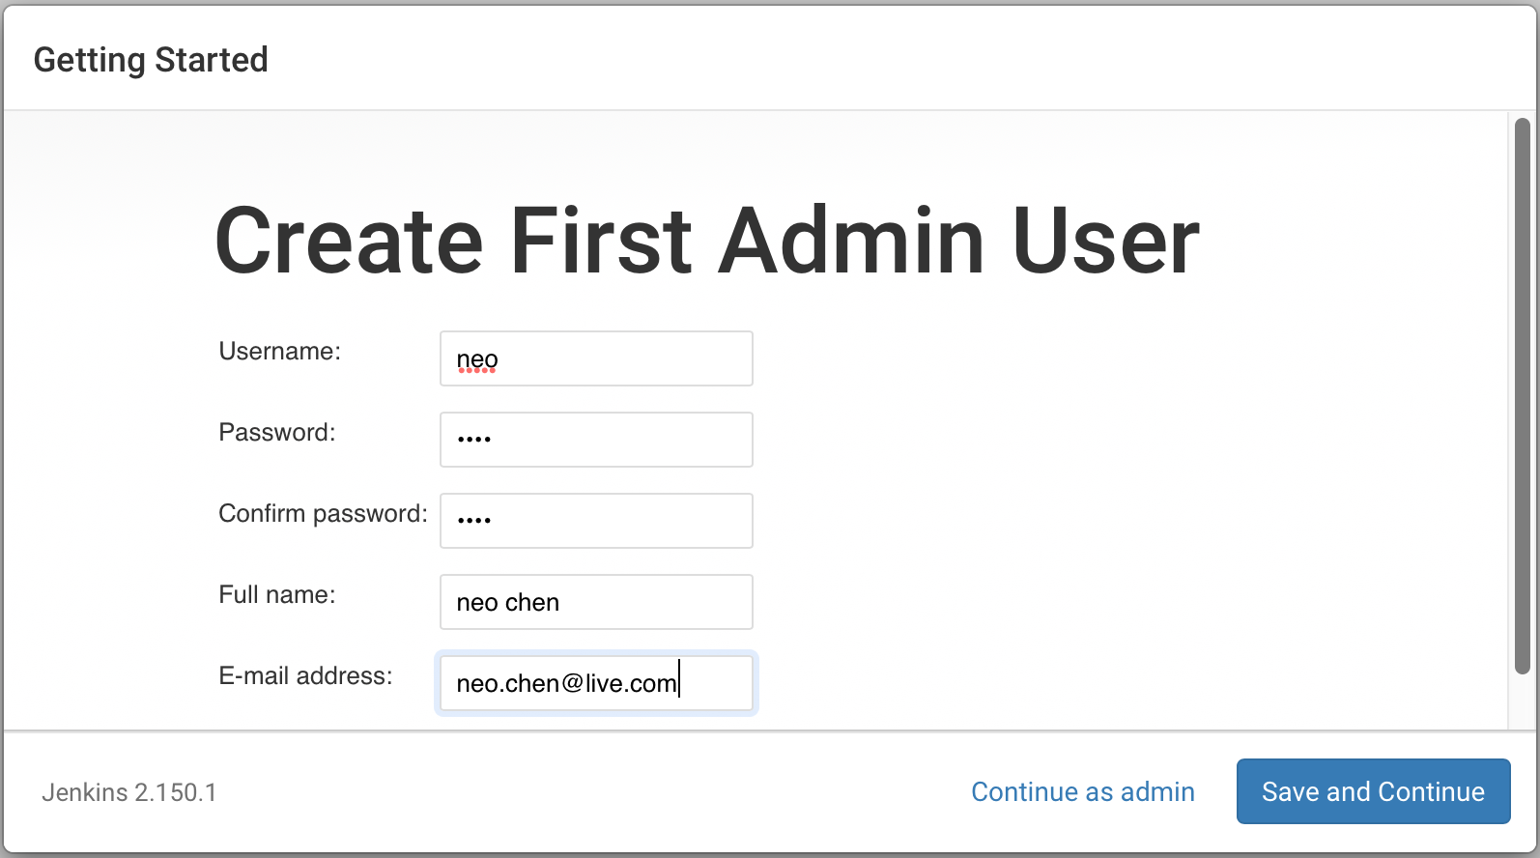Click the Confirm password: label
Viewport: 1540px width, 858px height.
point(323,513)
